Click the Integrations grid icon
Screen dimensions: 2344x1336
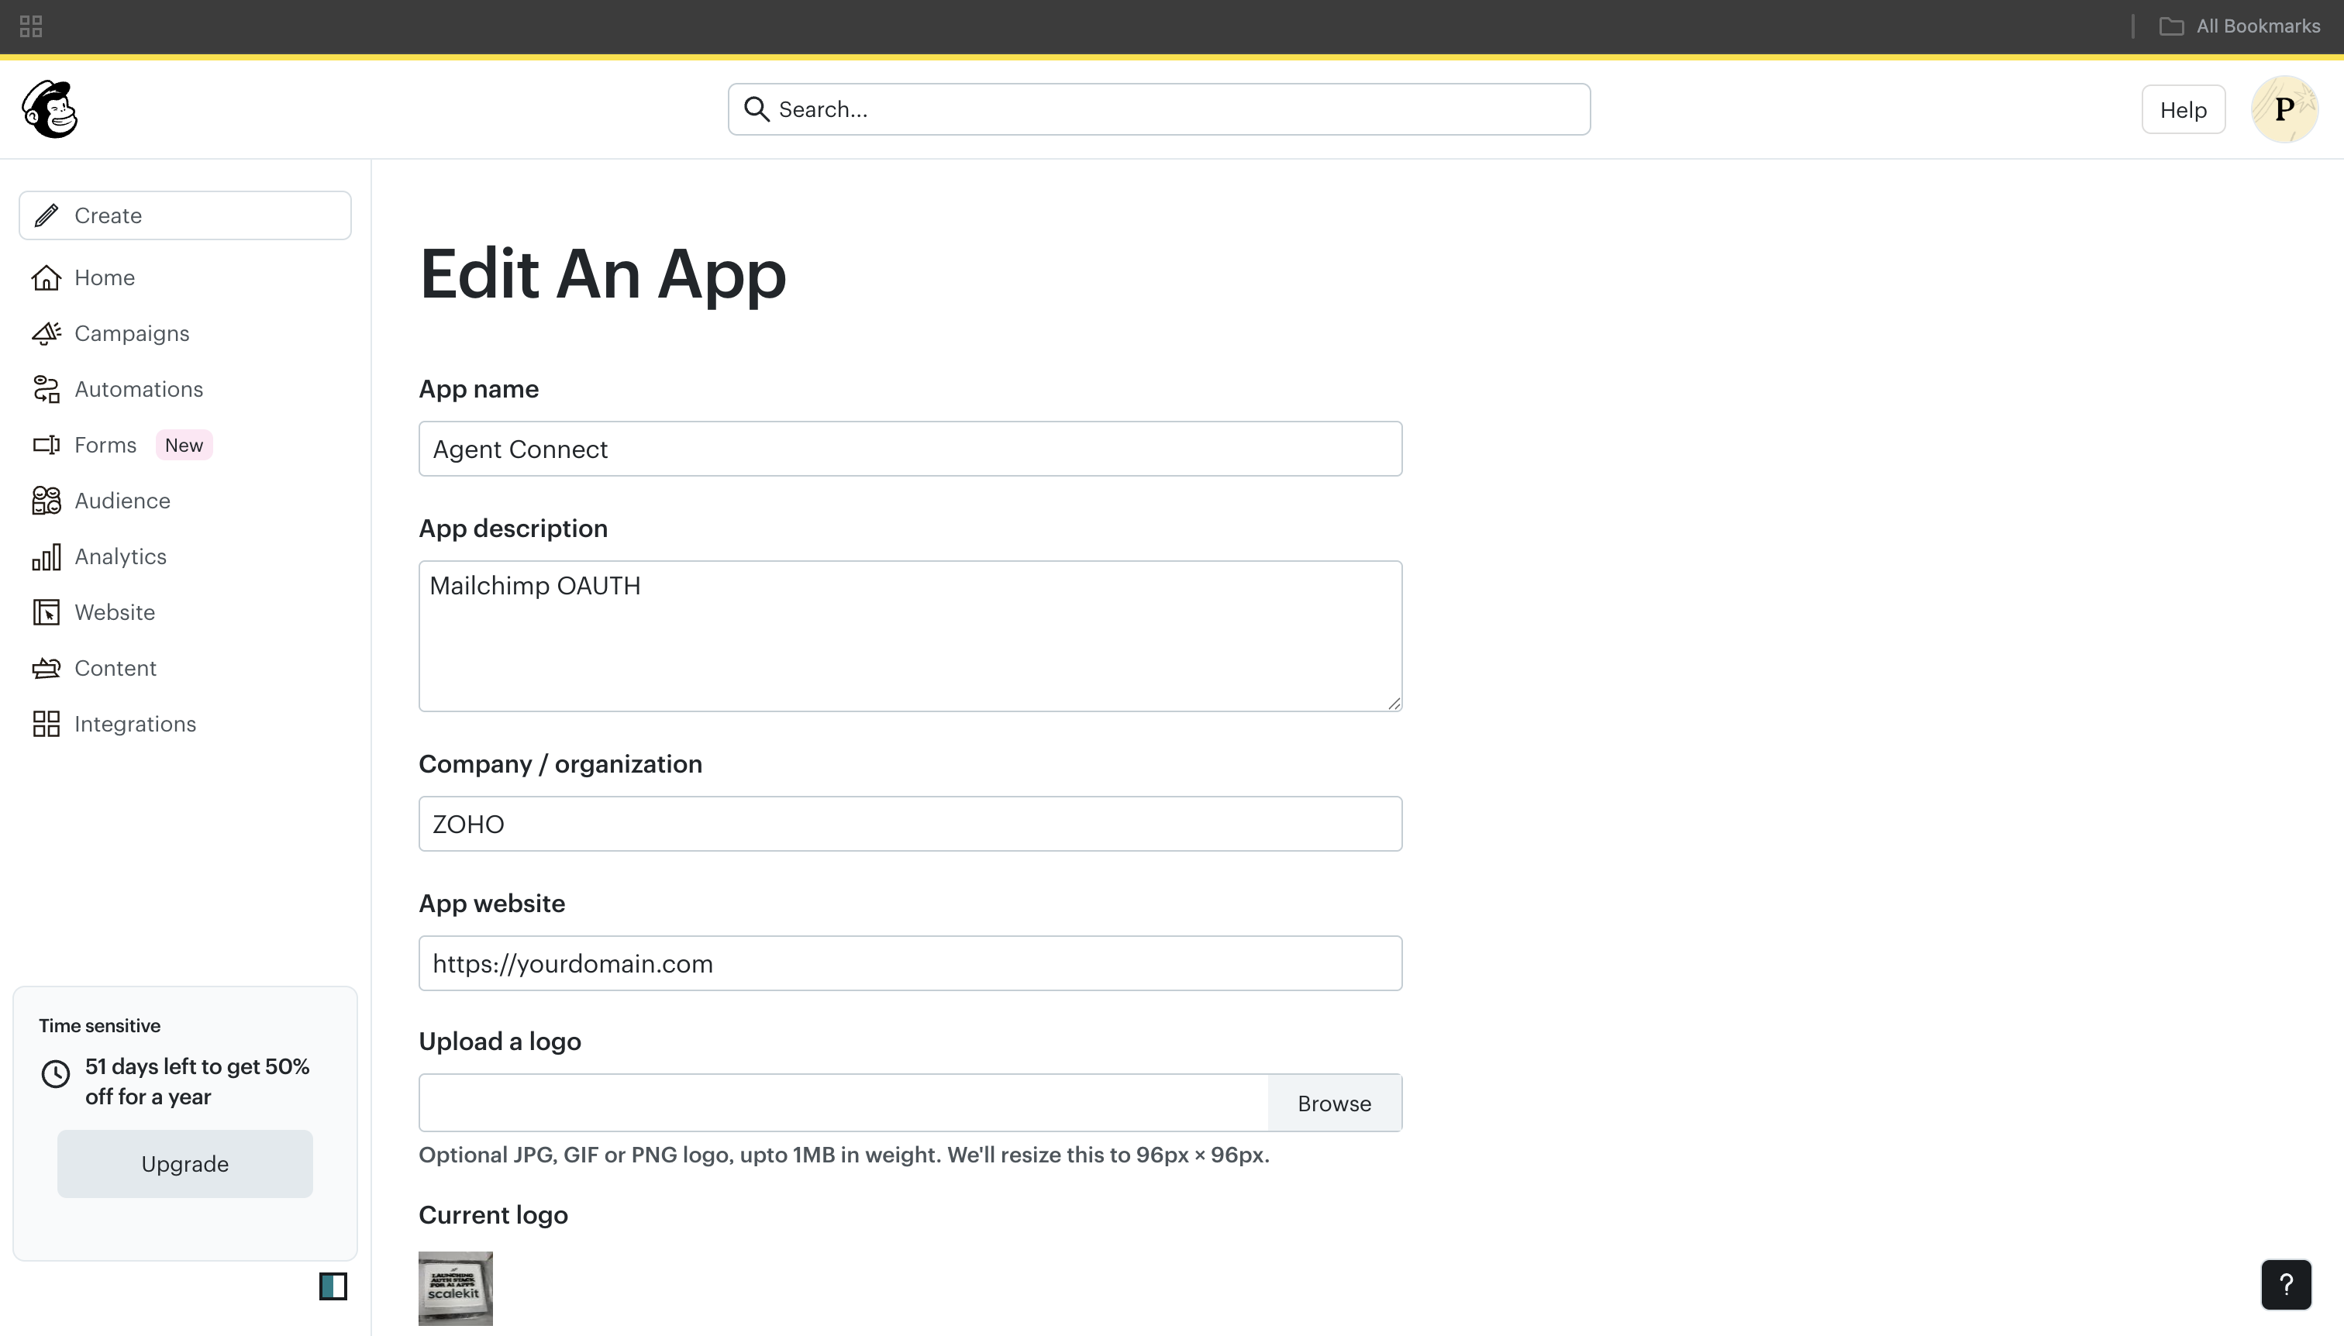tap(46, 724)
